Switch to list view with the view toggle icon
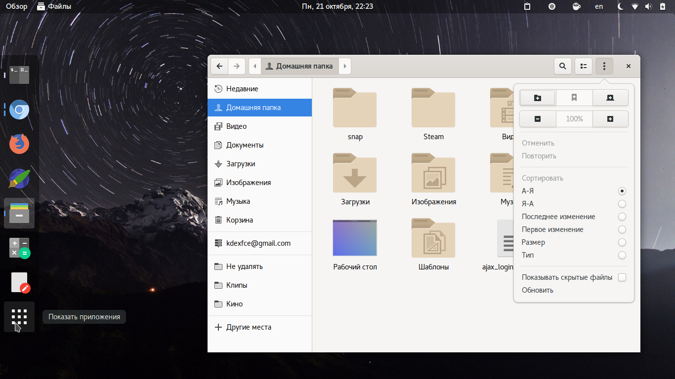675x379 pixels. (x=584, y=66)
